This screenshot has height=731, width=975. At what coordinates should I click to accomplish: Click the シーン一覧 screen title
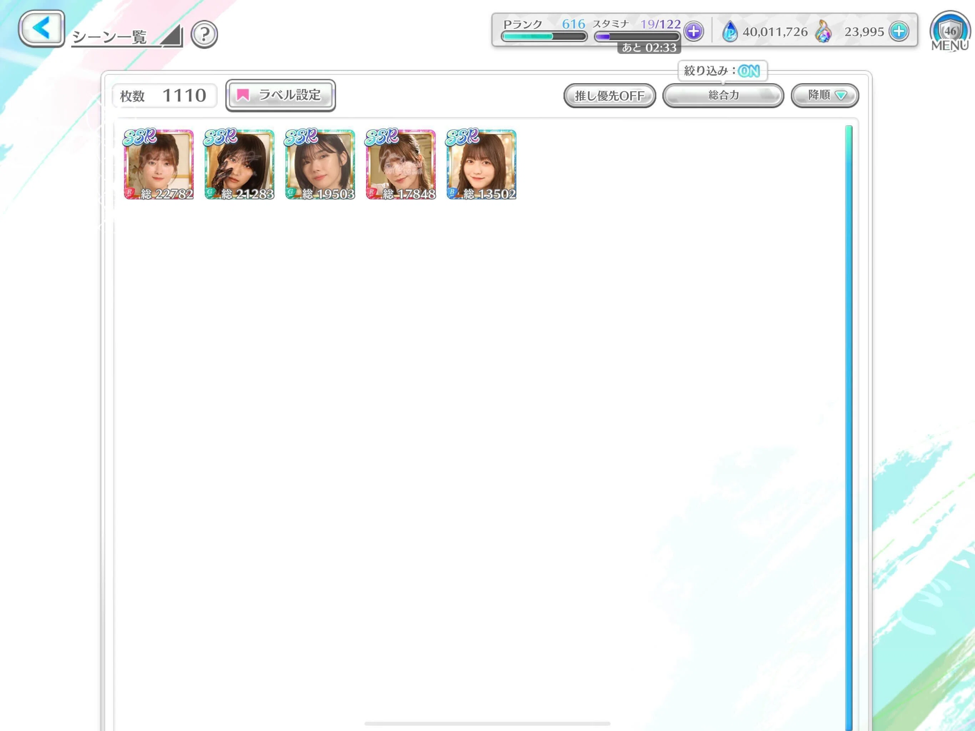[109, 37]
